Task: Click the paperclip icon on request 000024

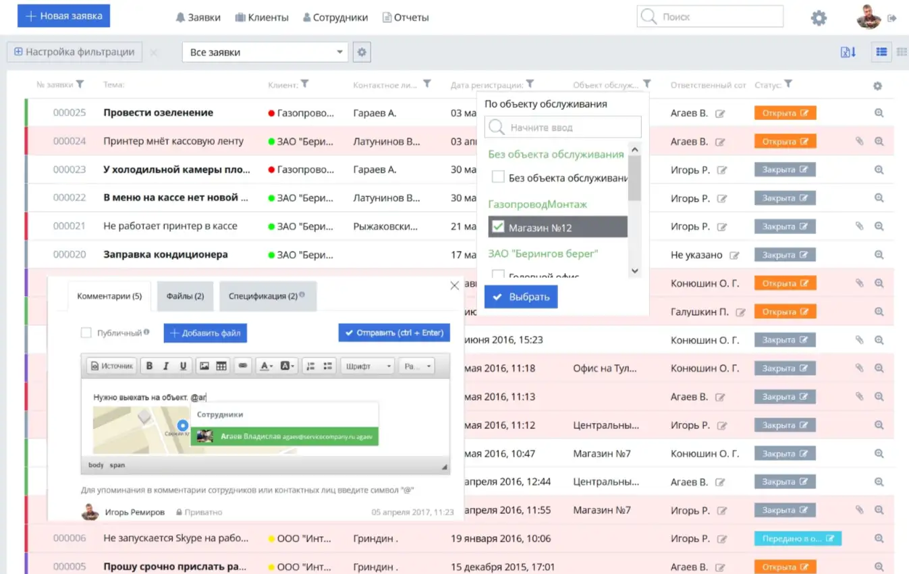Action: pyautogui.click(x=858, y=141)
